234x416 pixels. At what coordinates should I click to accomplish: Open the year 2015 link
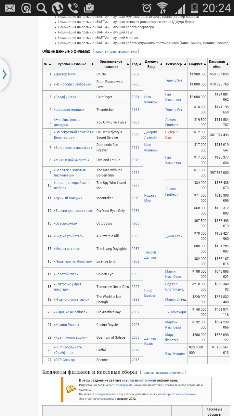tap(136, 360)
